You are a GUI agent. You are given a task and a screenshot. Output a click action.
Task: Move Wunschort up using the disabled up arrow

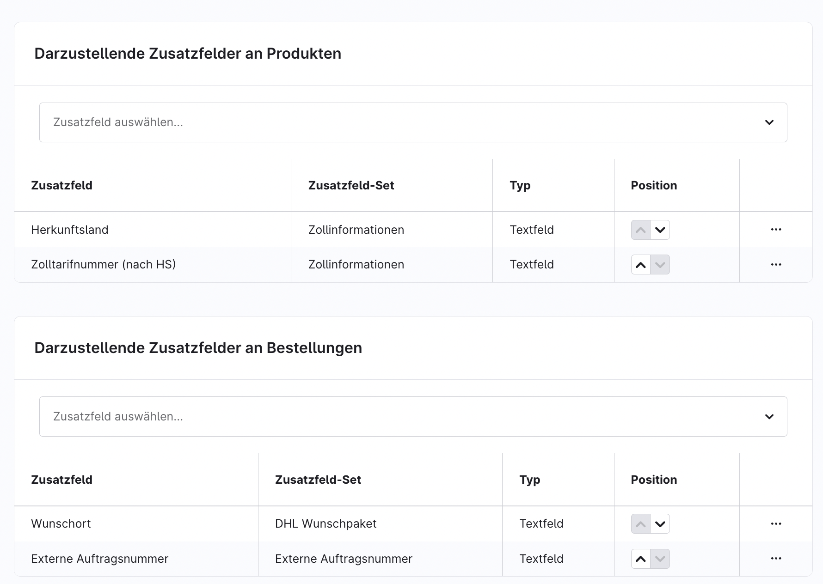[x=640, y=523]
